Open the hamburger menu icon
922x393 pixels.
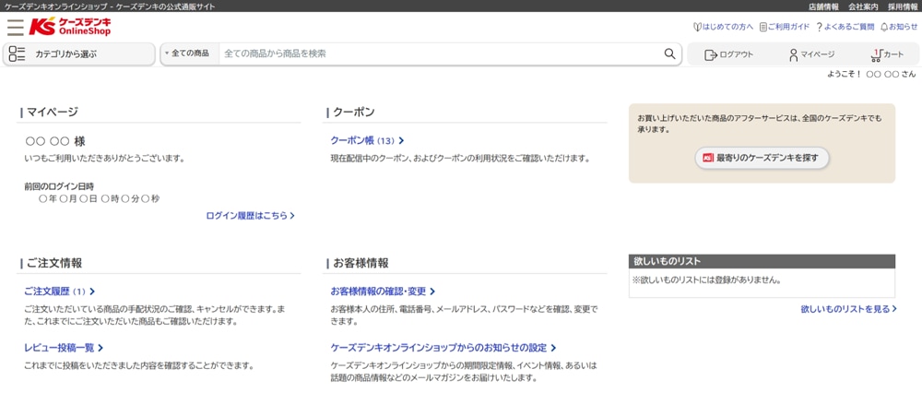(16, 27)
